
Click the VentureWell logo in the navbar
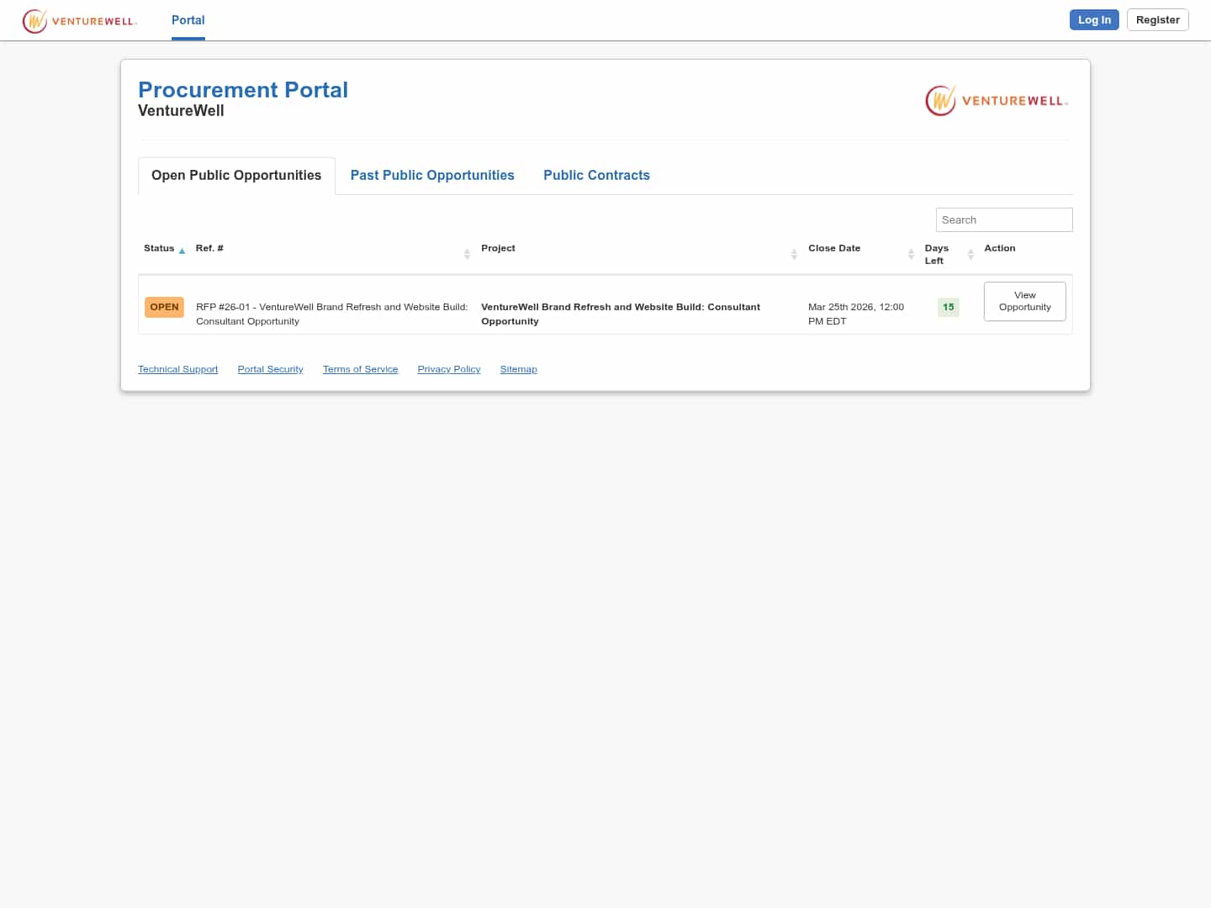tap(80, 20)
